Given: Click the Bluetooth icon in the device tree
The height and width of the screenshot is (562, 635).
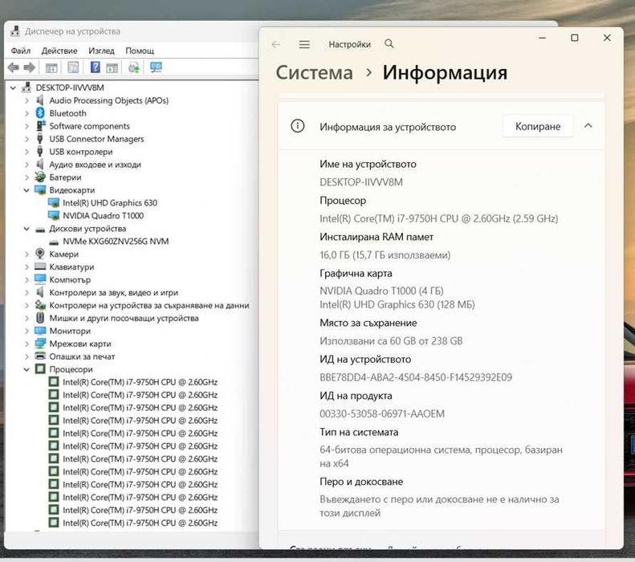Looking at the screenshot, I should [39, 113].
